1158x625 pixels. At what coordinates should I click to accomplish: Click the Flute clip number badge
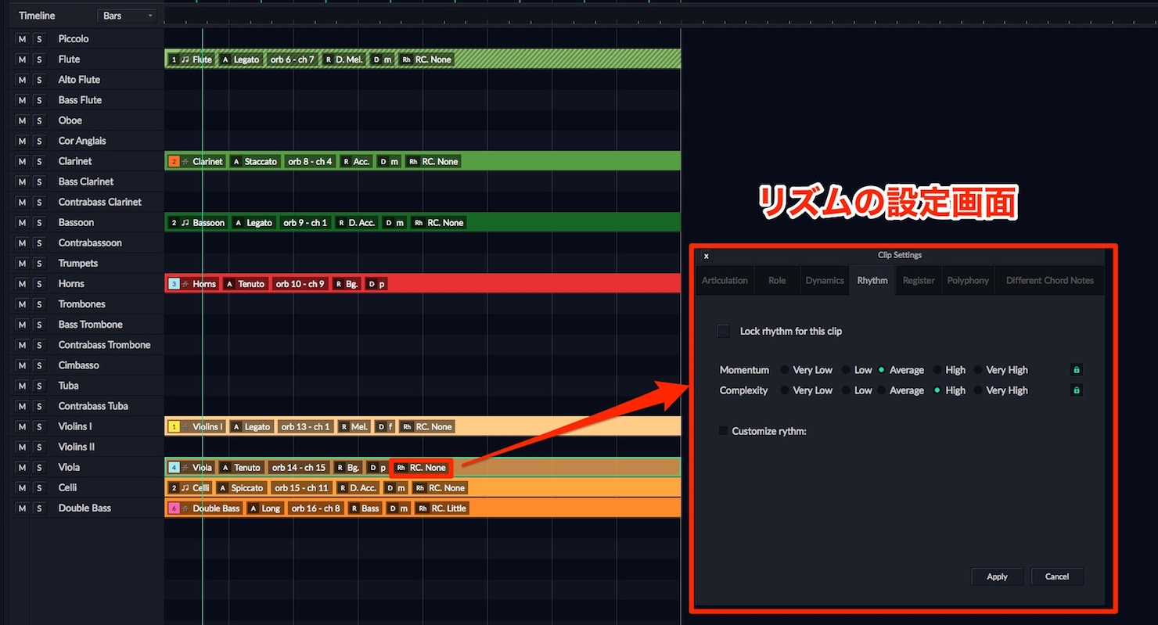click(x=174, y=59)
